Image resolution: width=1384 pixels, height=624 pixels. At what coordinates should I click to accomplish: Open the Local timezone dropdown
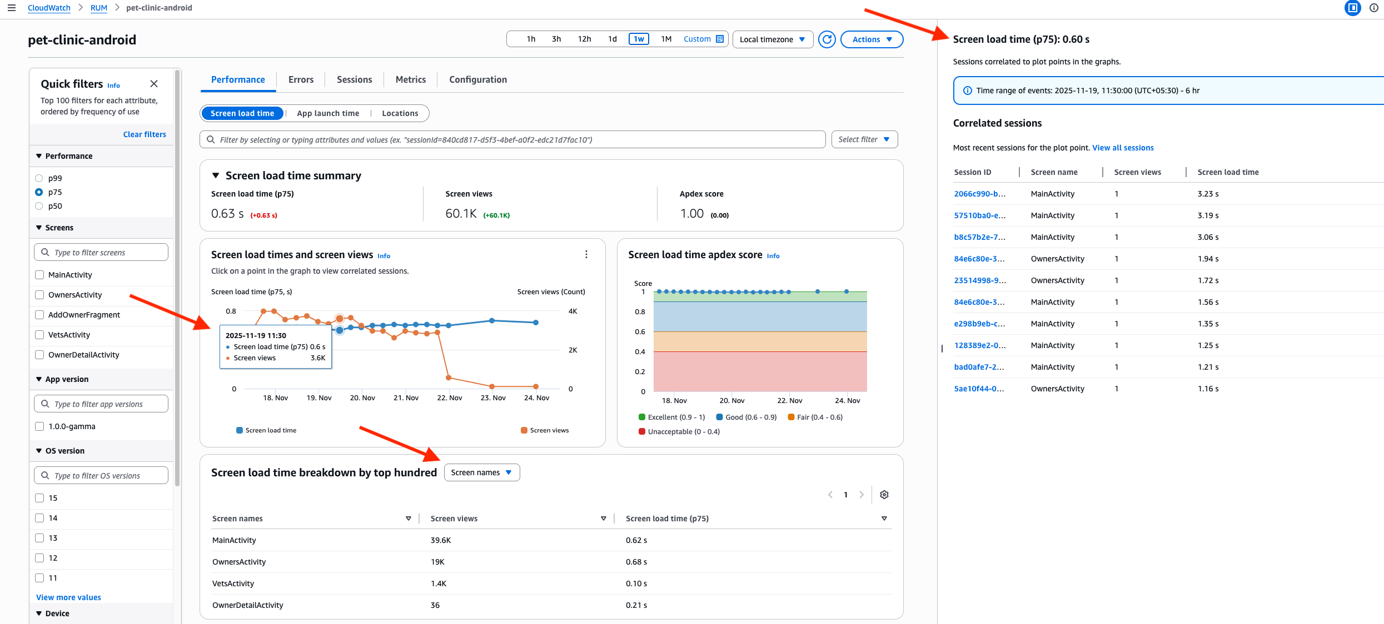tap(773, 39)
